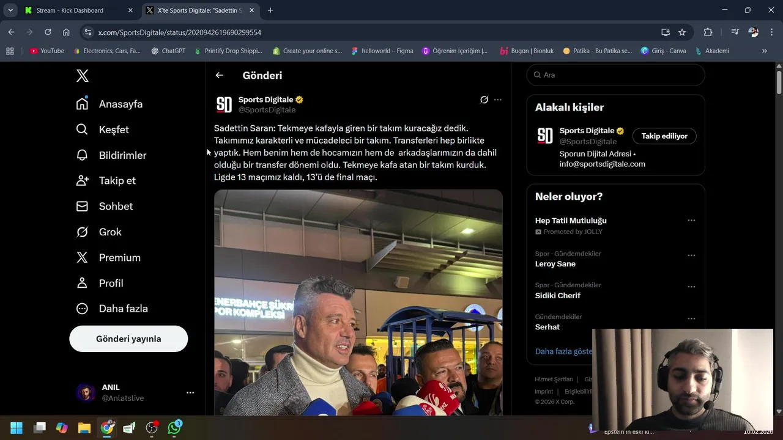Open the Chrome profile avatar

click(x=754, y=32)
